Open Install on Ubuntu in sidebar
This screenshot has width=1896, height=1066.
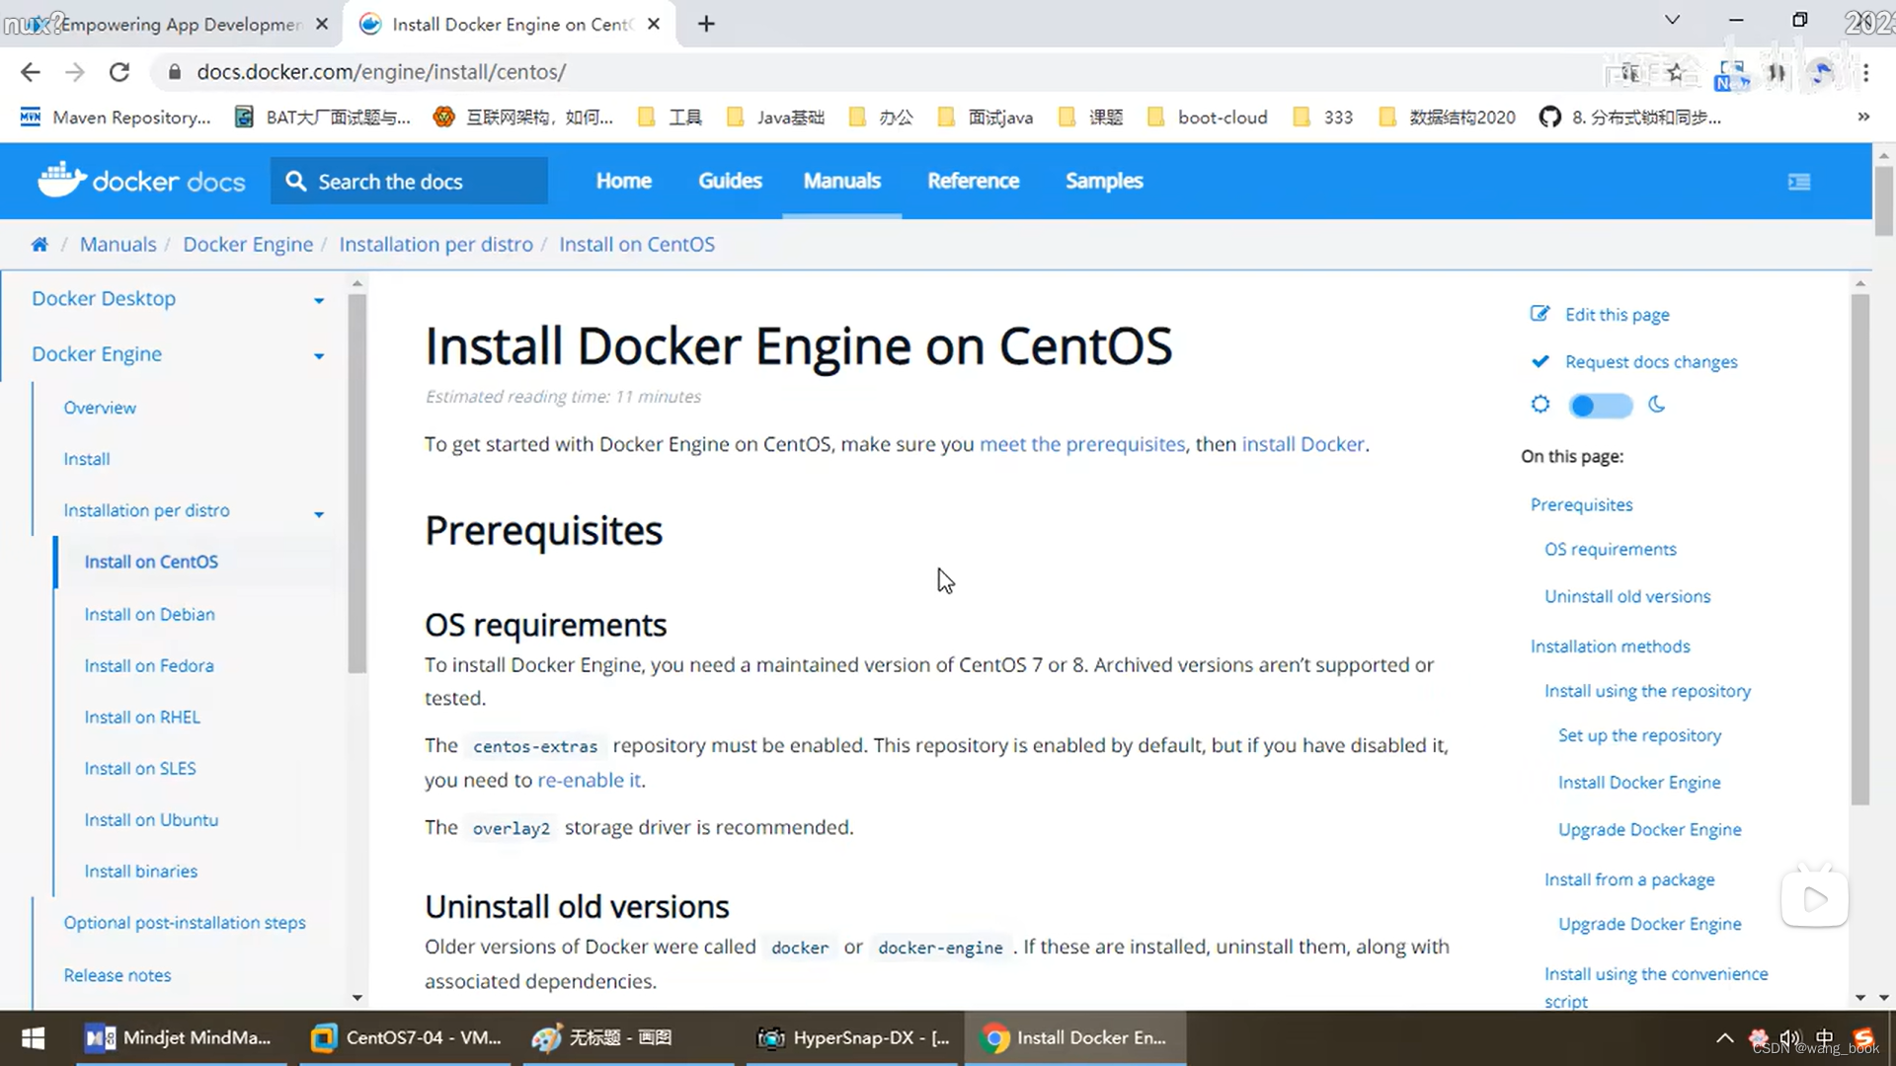pos(151,819)
